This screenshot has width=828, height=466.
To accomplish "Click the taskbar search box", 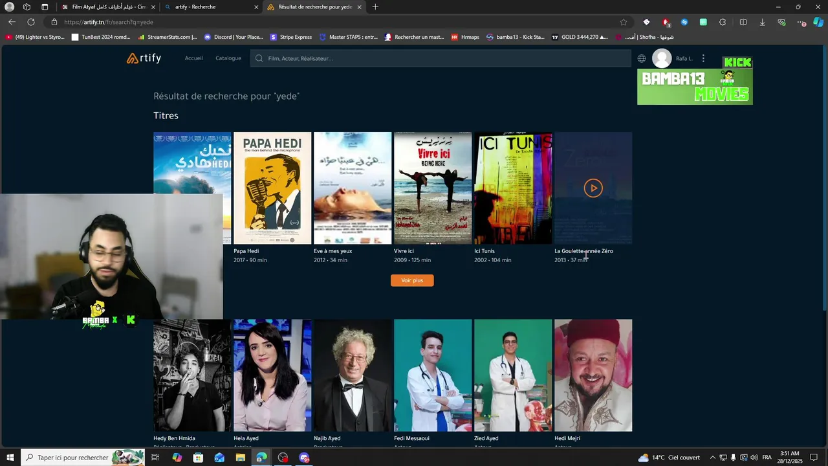I will tap(83, 458).
